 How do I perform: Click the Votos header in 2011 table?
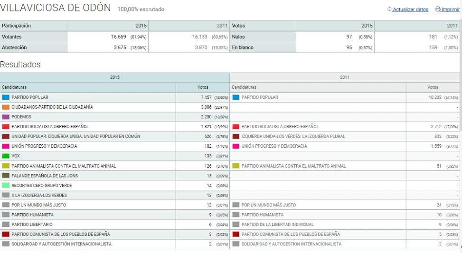[x=433, y=87]
